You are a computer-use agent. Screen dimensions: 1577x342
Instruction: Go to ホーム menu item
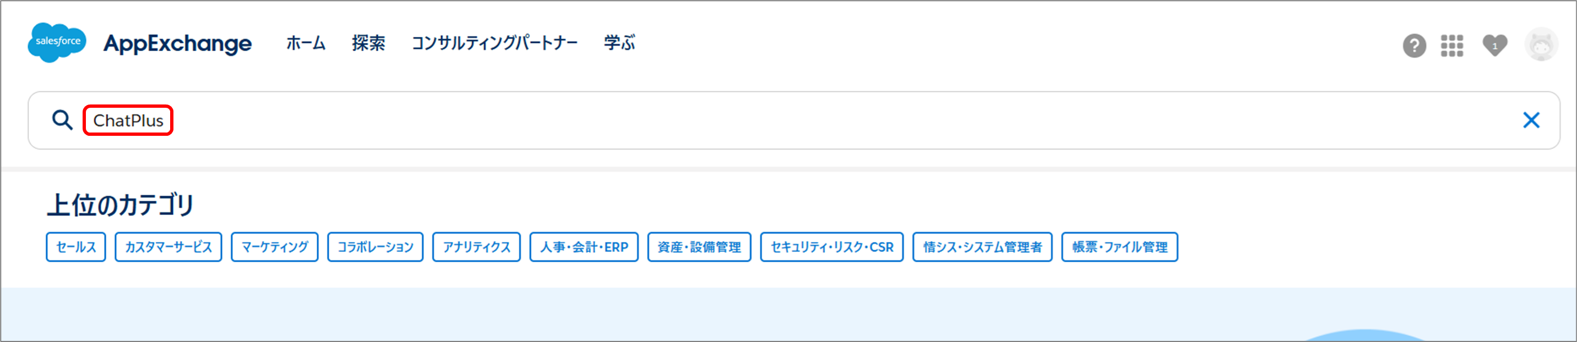(306, 43)
